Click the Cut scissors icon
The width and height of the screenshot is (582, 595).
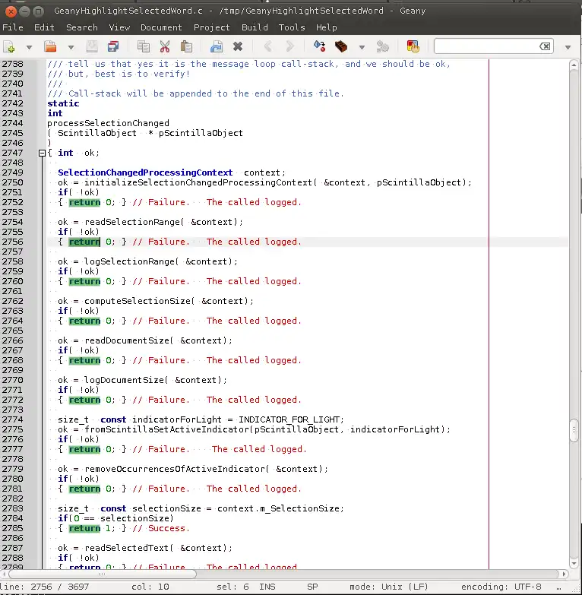pyautogui.click(x=164, y=47)
